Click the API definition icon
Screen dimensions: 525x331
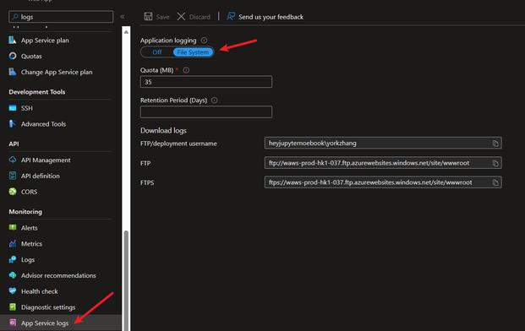click(x=13, y=176)
